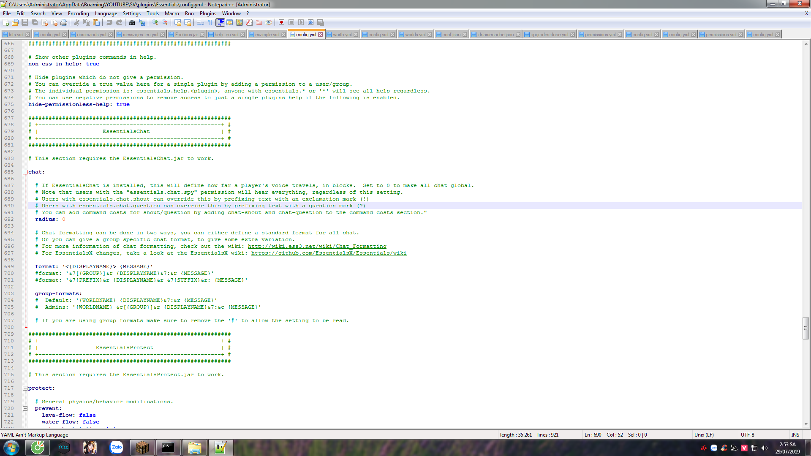Collapse the chat: fold marker
The image size is (811, 456).
25,172
